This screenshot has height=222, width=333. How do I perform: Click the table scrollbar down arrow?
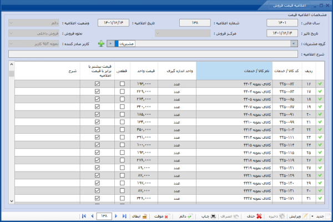coord(12,201)
